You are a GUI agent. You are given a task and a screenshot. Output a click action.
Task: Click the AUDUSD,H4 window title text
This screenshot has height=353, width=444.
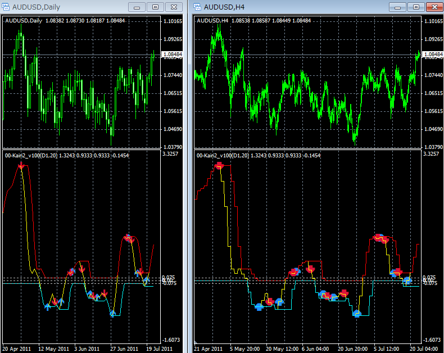(x=224, y=7)
